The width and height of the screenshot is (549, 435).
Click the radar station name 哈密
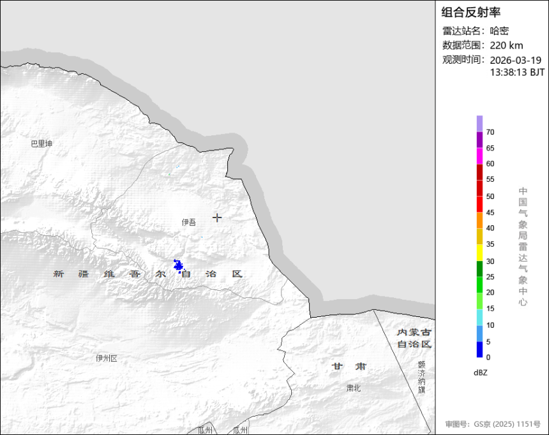pos(499,31)
